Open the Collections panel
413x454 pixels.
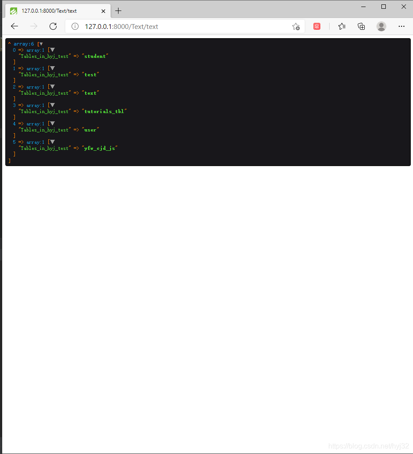click(361, 26)
